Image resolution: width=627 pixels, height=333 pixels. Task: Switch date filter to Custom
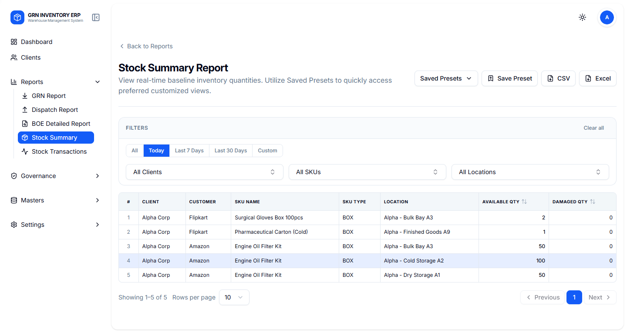click(x=267, y=151)
